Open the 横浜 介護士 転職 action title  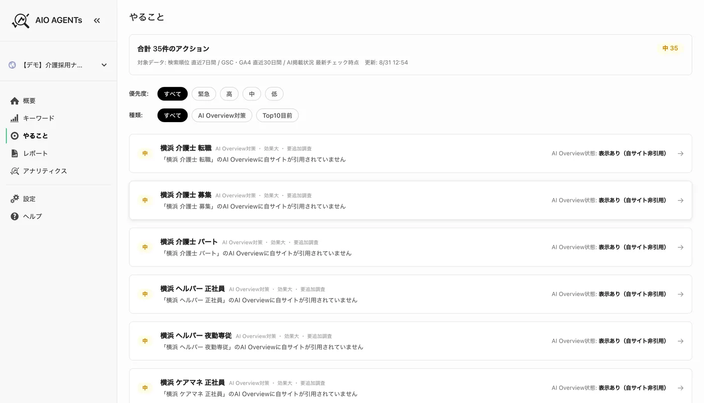pyautogui.click(x=186, y=148)
